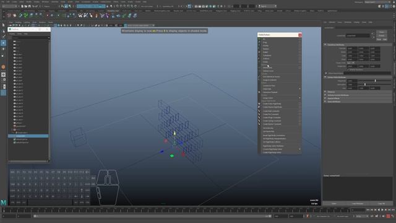Select Set Passive Key menu item
This screenshot has width=396, height=223.
269,131
